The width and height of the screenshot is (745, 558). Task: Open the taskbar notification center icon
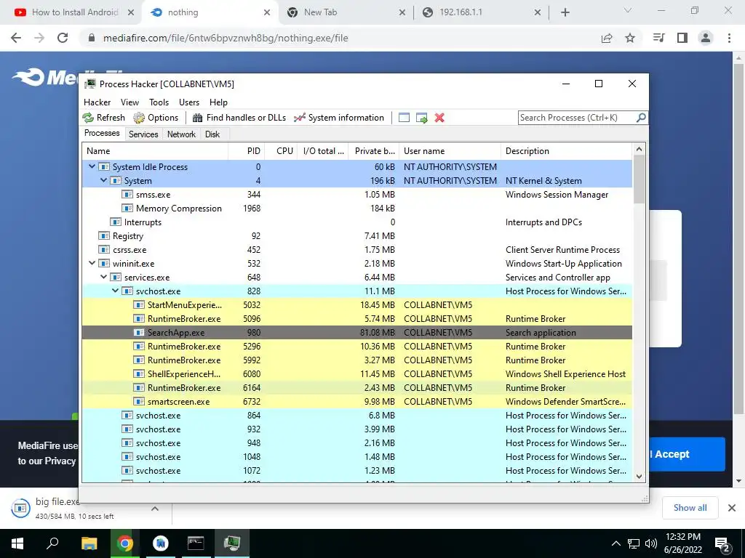[722, 543]
